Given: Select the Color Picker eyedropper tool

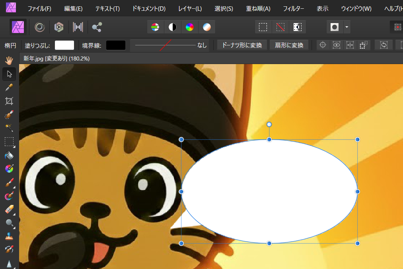Looking at the screenshot, I should (x=9, y=87).
